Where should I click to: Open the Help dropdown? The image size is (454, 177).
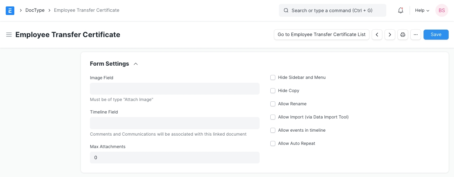[422, 10]
